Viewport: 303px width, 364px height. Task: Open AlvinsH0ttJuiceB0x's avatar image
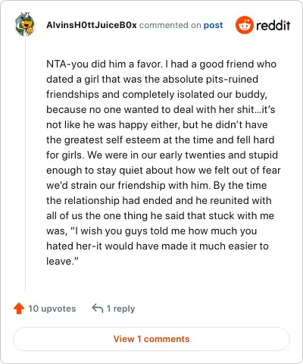[x=24, y=24]
